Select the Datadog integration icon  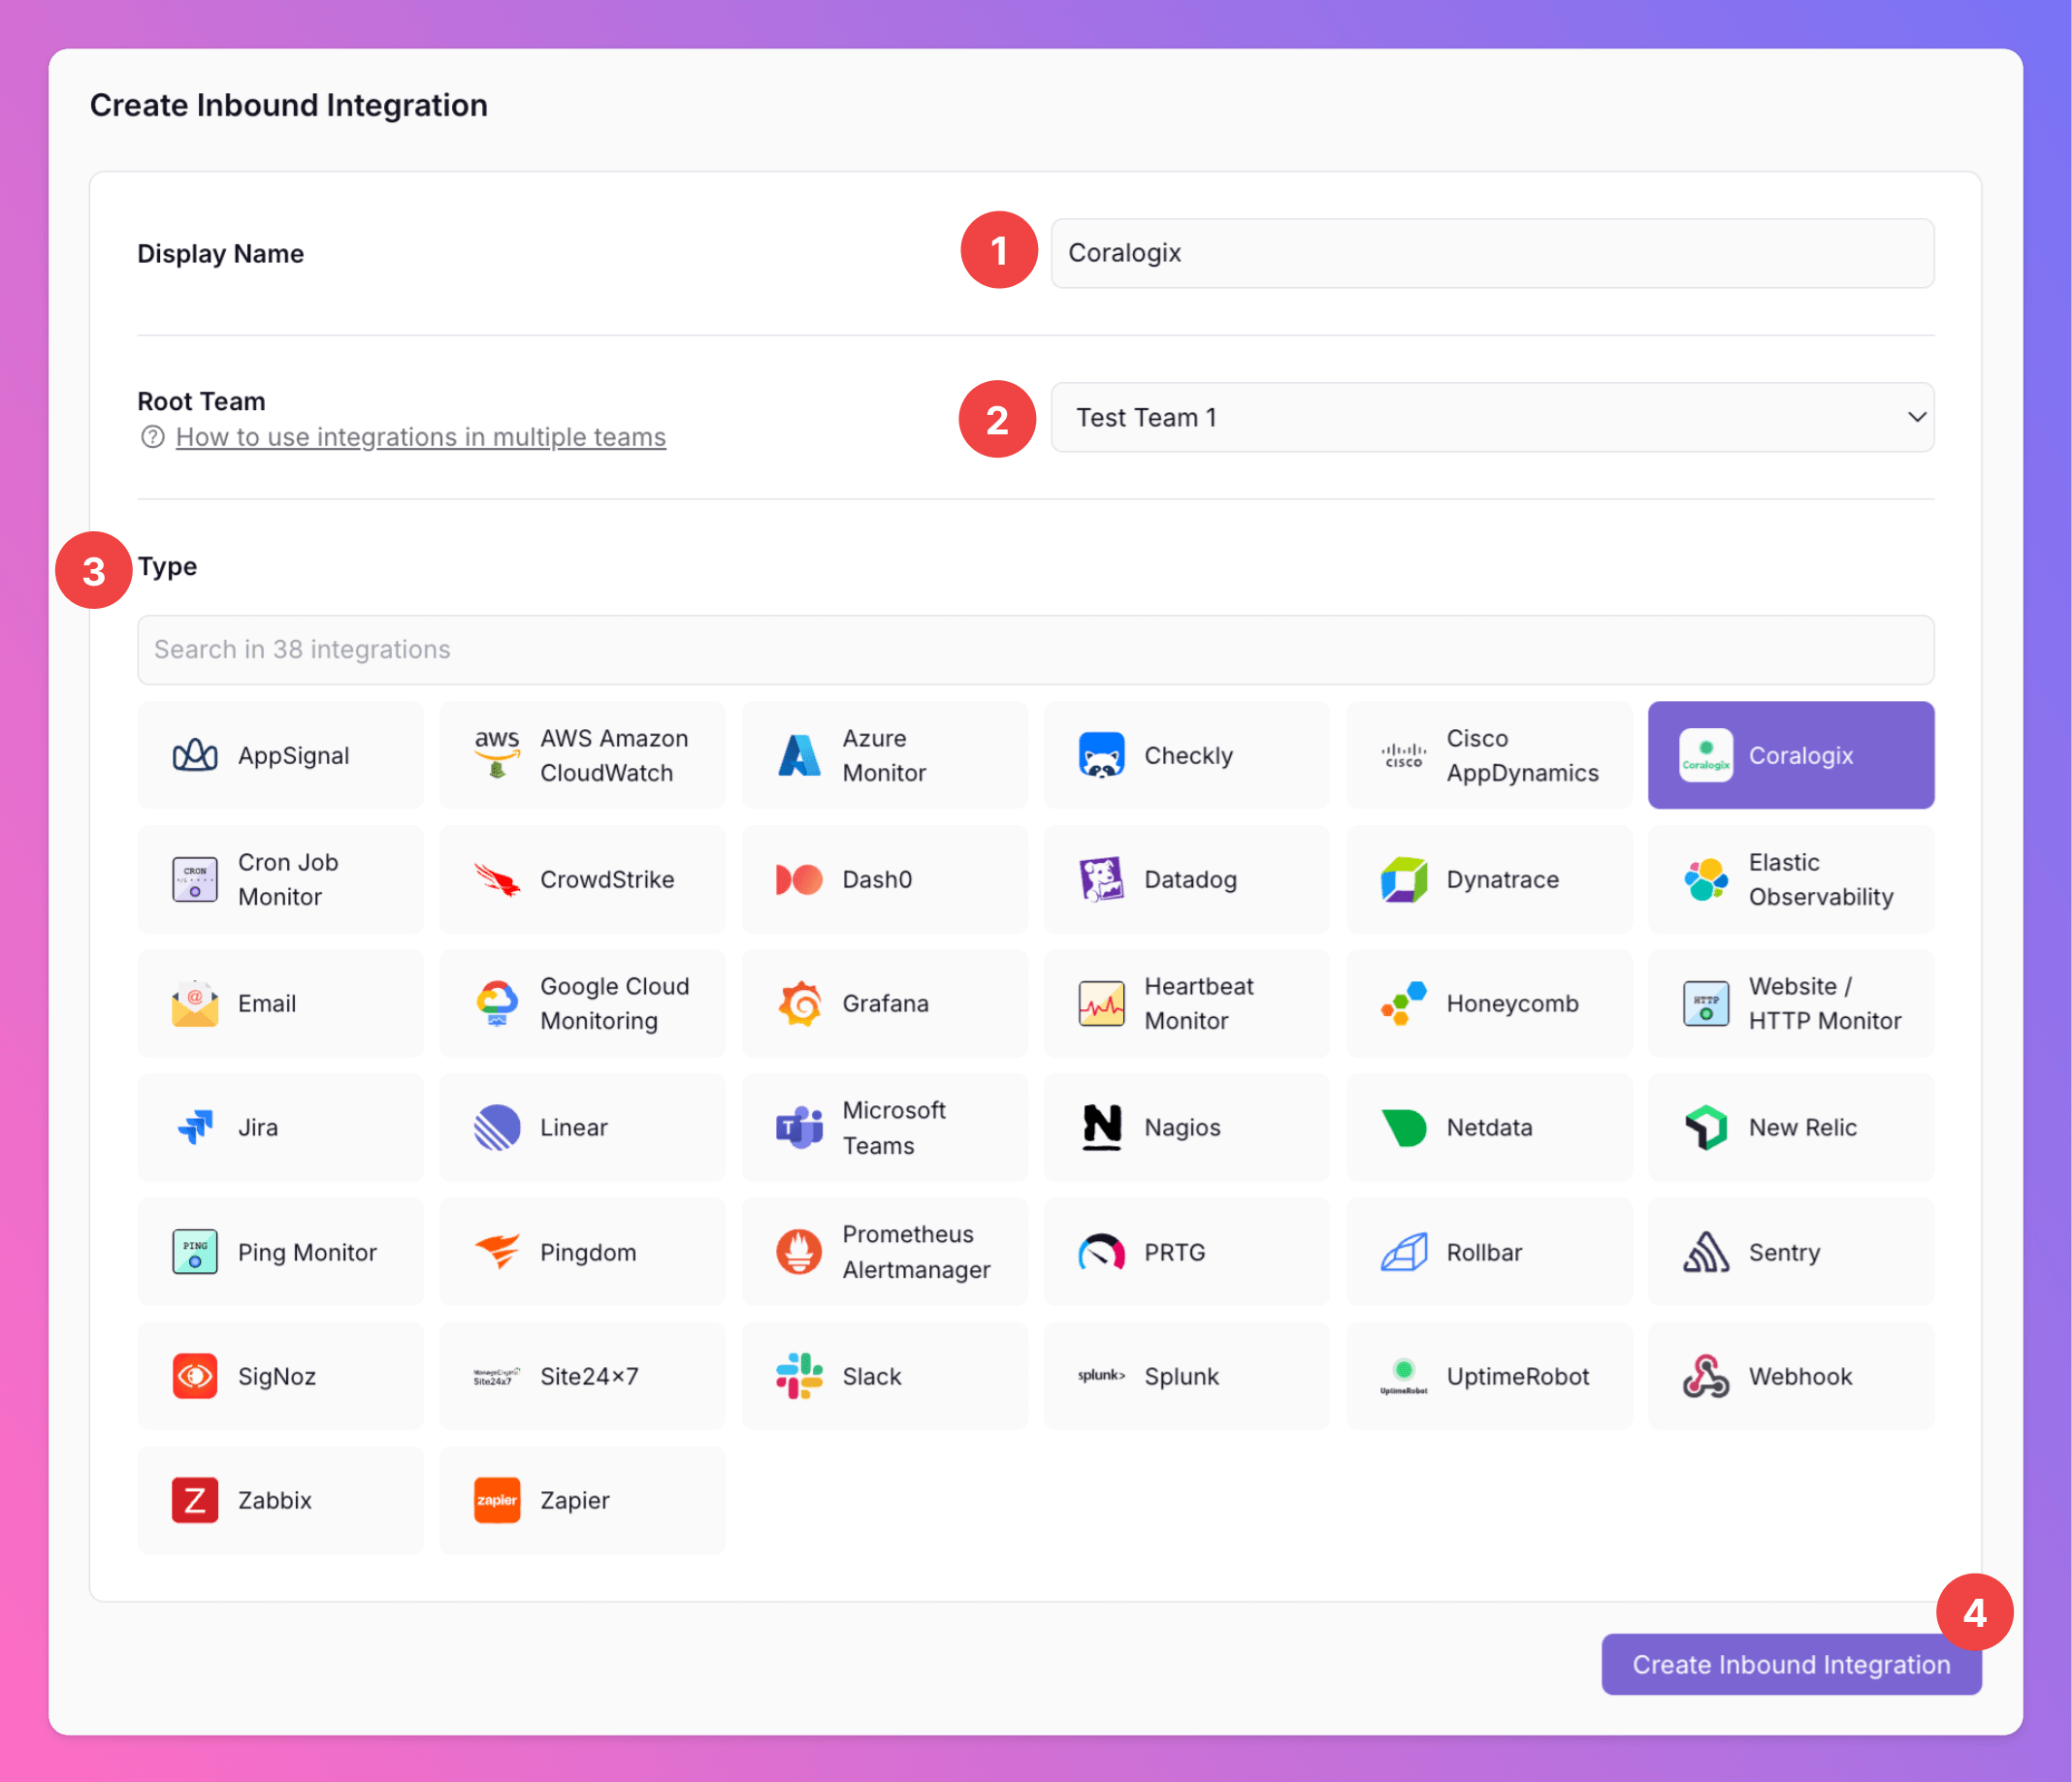(x=1101, y=879)
